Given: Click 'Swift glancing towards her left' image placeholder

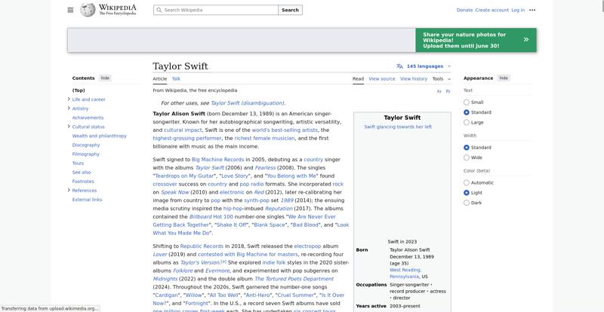Looking at the screenshot, I should (x=398, y=127).
